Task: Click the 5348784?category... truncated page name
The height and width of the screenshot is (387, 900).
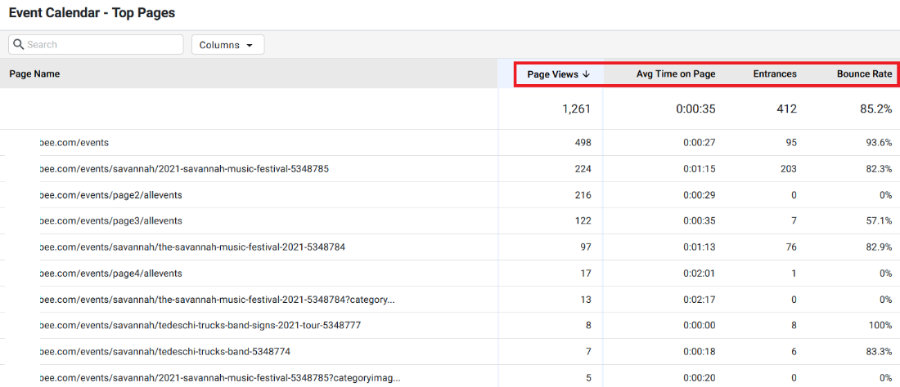Action: (x=218, y=300)
